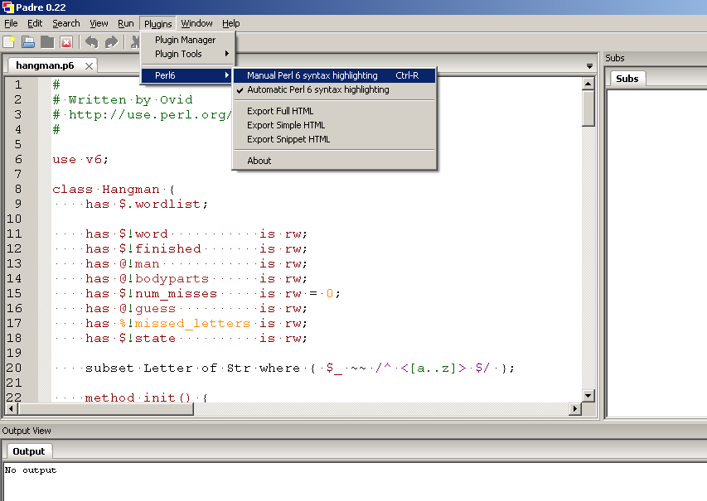Open the editor tab list dropdown arrow
This screenshot has height=501, width=707.
pyautogui.click(x=589, y=65)
